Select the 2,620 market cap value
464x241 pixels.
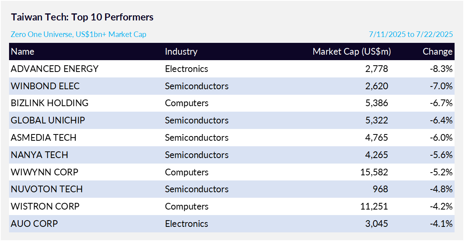(377, 86)
